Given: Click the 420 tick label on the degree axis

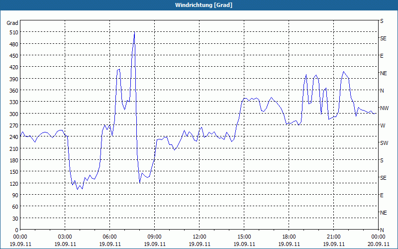Looking at the screenshot, I should point(14,67).
